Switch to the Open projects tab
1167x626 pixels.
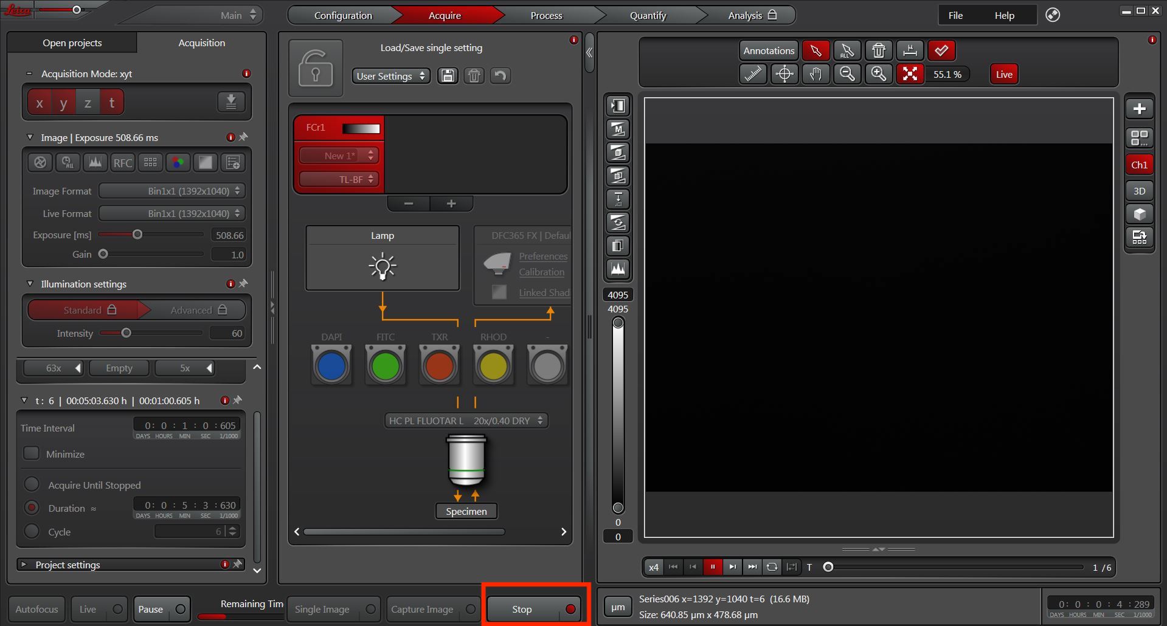pos(72,43)
